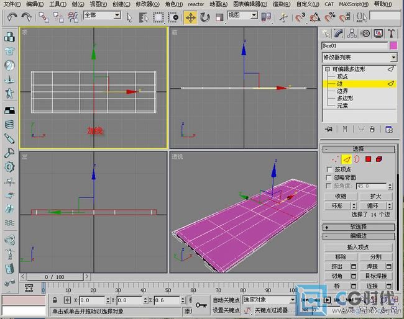Open the Chamfer (切角) settings box
The height and width of the screenshot is (319, 404).
354,276
